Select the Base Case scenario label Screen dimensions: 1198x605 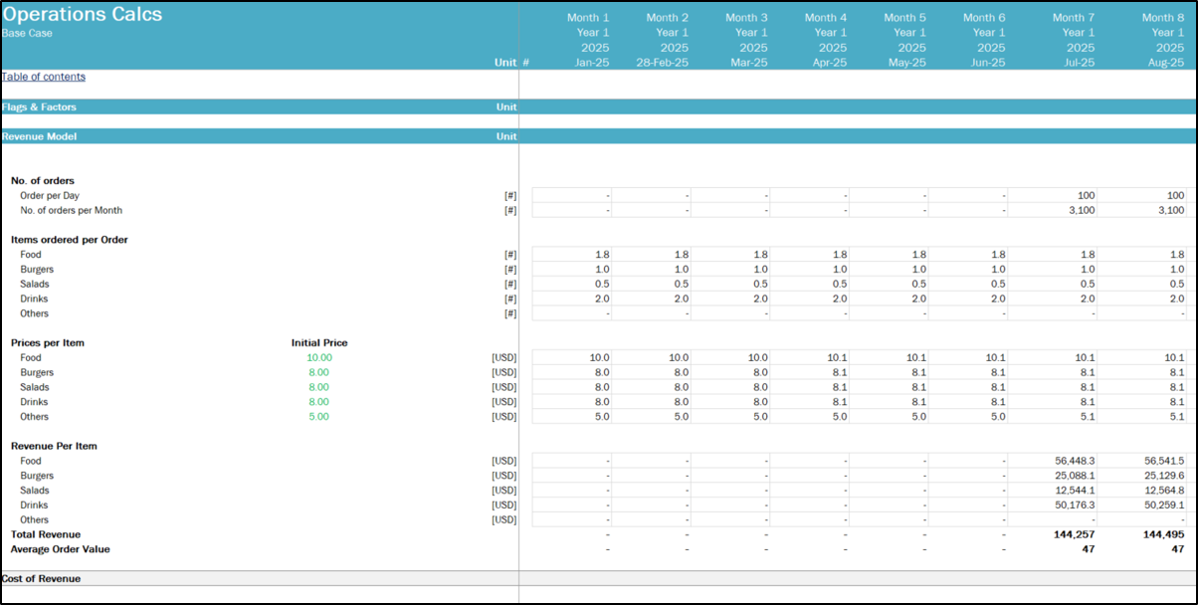[x=27, y=33]
